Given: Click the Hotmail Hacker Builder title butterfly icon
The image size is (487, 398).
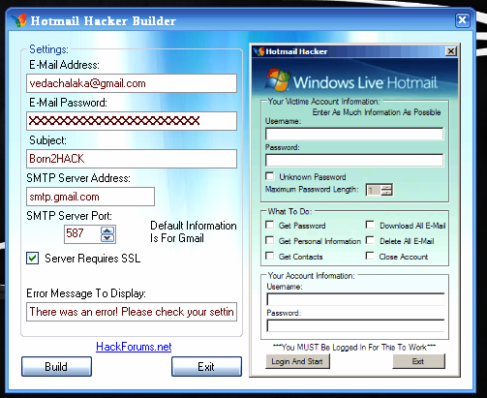Looking at the screenshot, I should tap(18, 20).
